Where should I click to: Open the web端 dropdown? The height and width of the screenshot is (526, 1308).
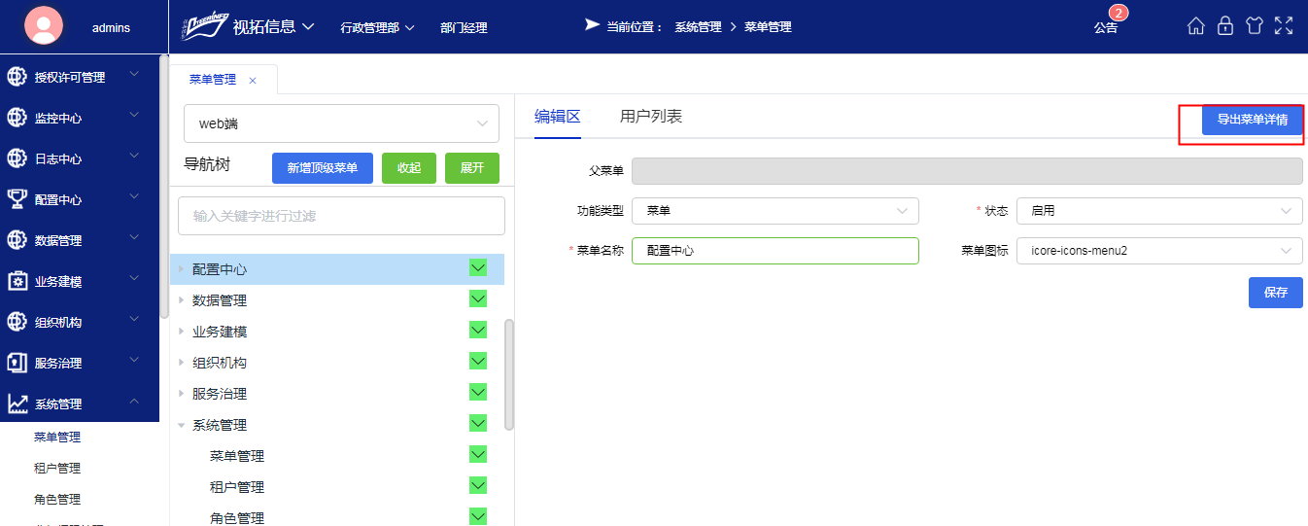[x=341, y=123]
